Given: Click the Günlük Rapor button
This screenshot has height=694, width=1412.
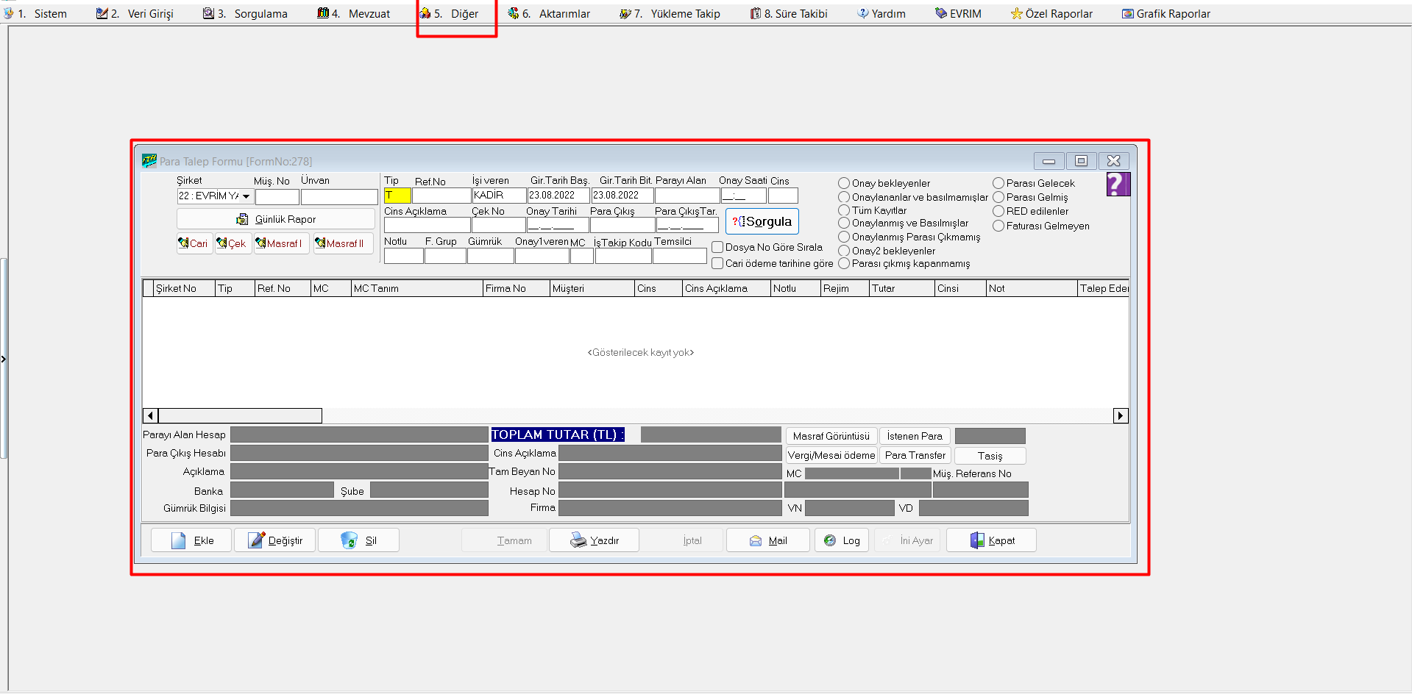Looking at the screenshot, I should click(x=276, y=219).
